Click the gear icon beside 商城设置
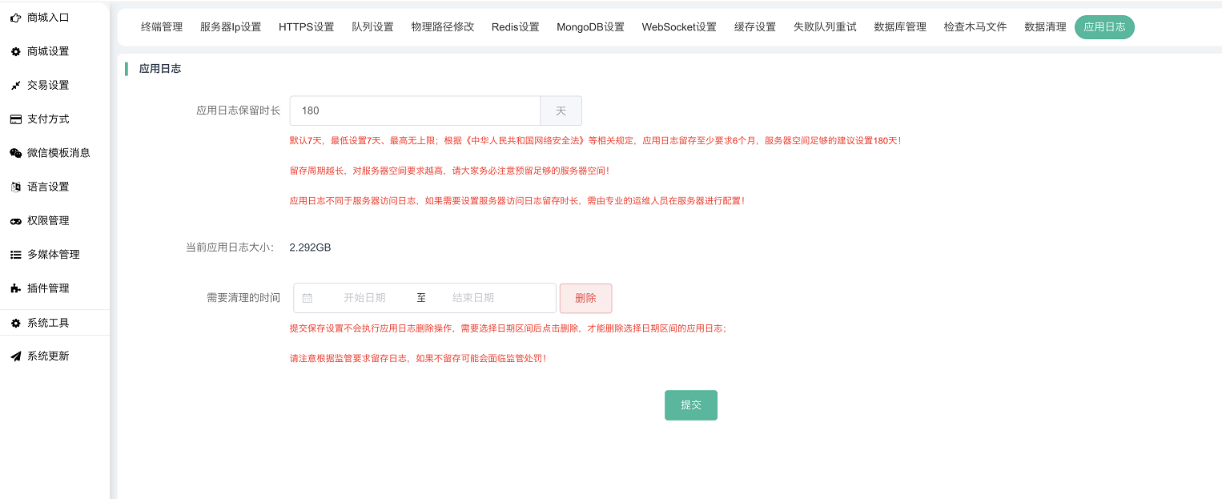Image resolution: width=1222 pixels, height=499 pixels. click(15, 51)
